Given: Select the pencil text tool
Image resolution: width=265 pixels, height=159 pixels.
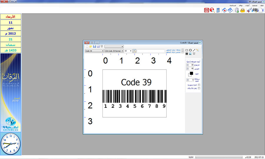Looking at the screenshot, I should (x=198, y=50).
